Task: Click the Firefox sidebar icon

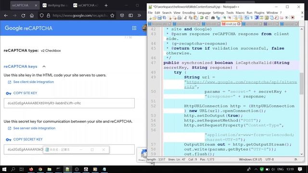Action: (x=130, y=15)
